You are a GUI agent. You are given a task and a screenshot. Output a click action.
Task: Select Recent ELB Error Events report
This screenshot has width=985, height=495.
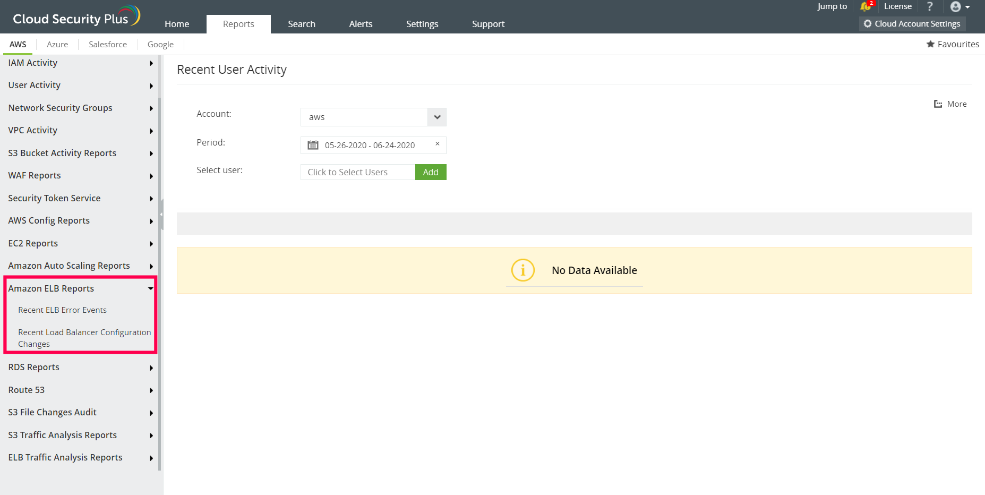click(x=62, y=310)
